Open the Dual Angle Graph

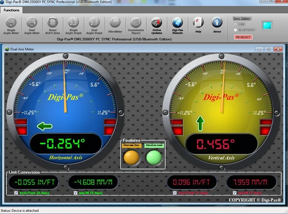(x=94, y=26)
